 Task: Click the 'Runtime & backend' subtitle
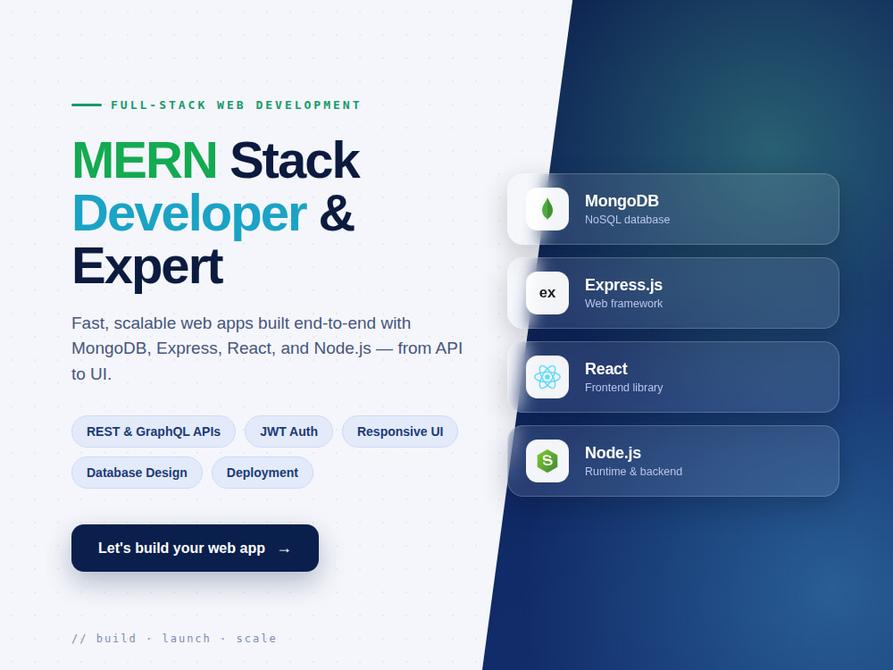pos(633,471)
